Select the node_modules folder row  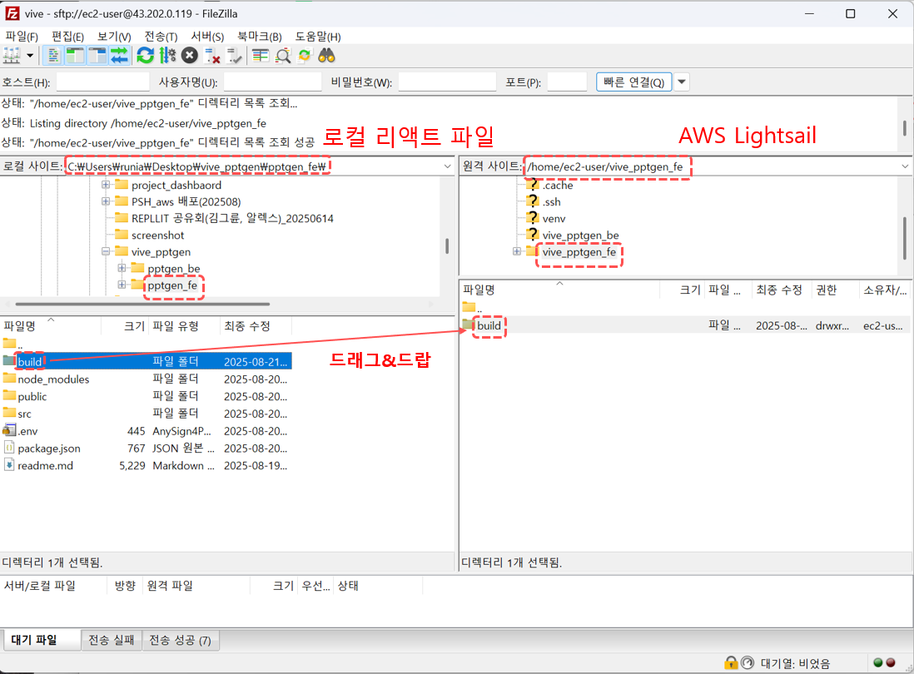point(146,379)
